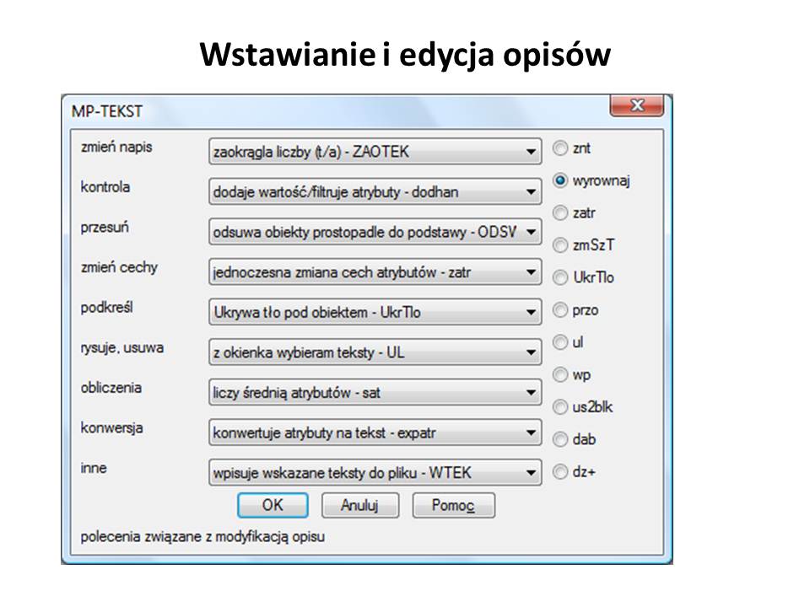This screenshot has height=607, width=810.
Task: Select the UkrTlo radio button
Action: coord(560,277)
